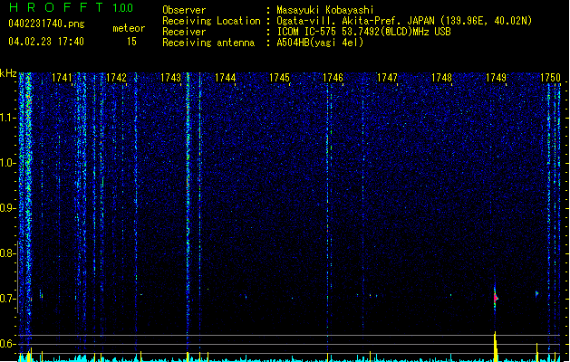The image size is (570, 362).
Task: Select antenna value A504HB(yagi 4el)
Action: [x=320, y=43]
